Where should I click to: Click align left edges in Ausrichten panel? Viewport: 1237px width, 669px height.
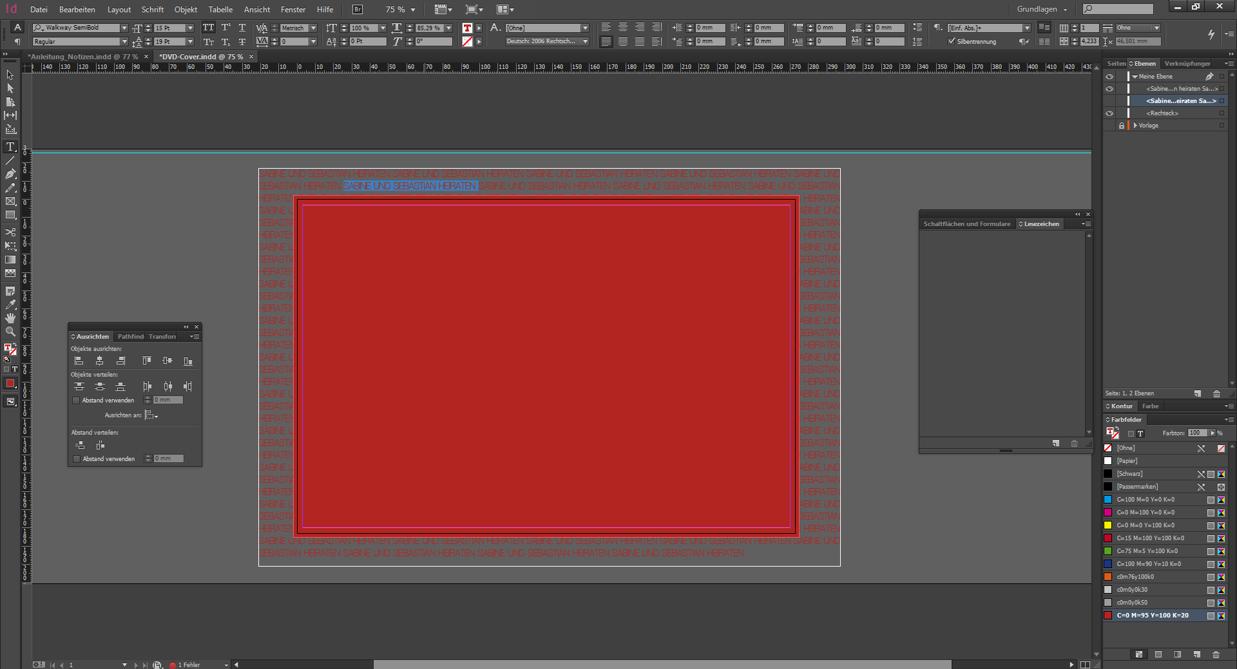79,361
